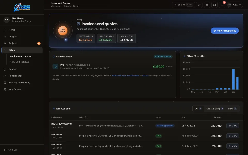
Task: Click the Reference column header
Action: 57,117
